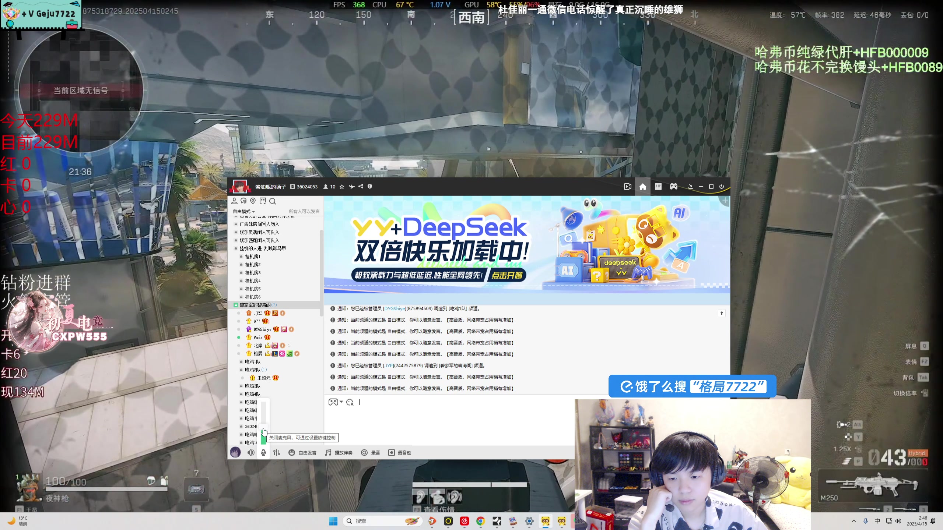Click the 自由发言 free speech button
943x530 pixels.
pyautogui.click(x=302, y=453)
